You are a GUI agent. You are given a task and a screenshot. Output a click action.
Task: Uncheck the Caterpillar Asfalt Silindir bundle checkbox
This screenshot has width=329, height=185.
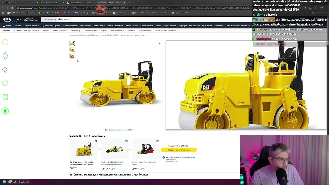pyautogui.click(x=96, y=141)
